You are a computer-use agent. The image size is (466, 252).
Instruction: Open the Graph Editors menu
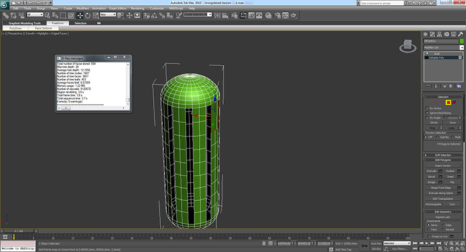point(118,8)
